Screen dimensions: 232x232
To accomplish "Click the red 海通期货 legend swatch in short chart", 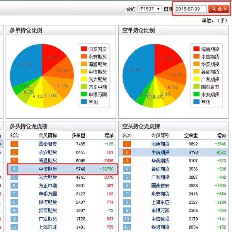I will point(196,49).
